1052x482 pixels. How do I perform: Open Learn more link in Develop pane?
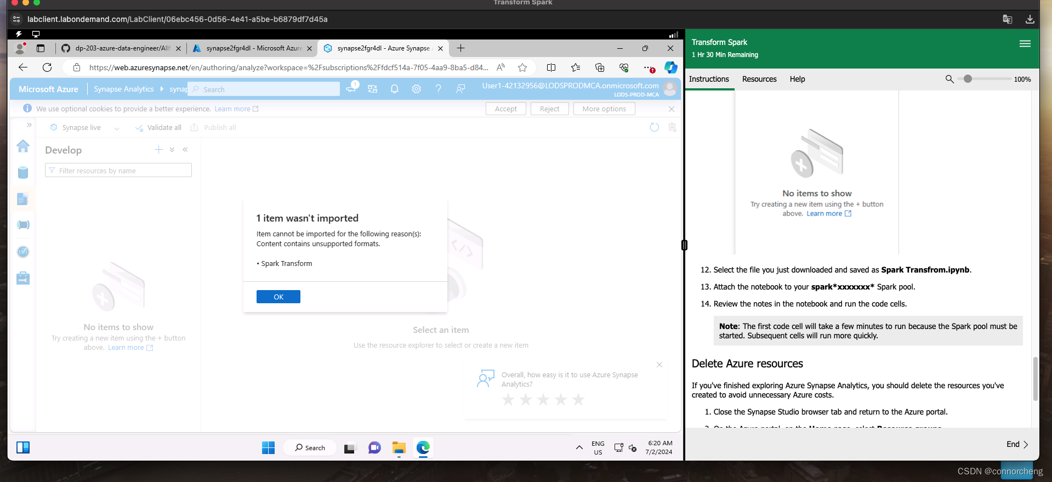click(130, 348)
